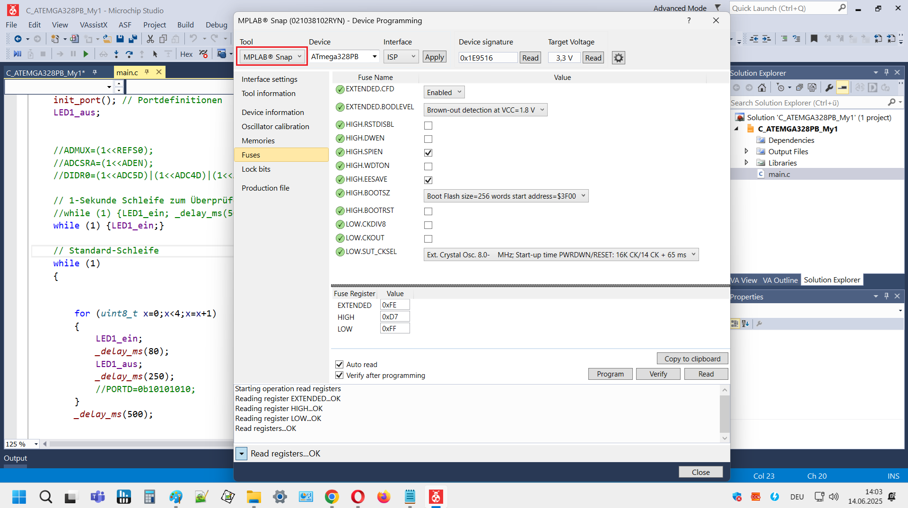Click the Cut scissors icon
The image size is (908, 508).
click(150, 39)
